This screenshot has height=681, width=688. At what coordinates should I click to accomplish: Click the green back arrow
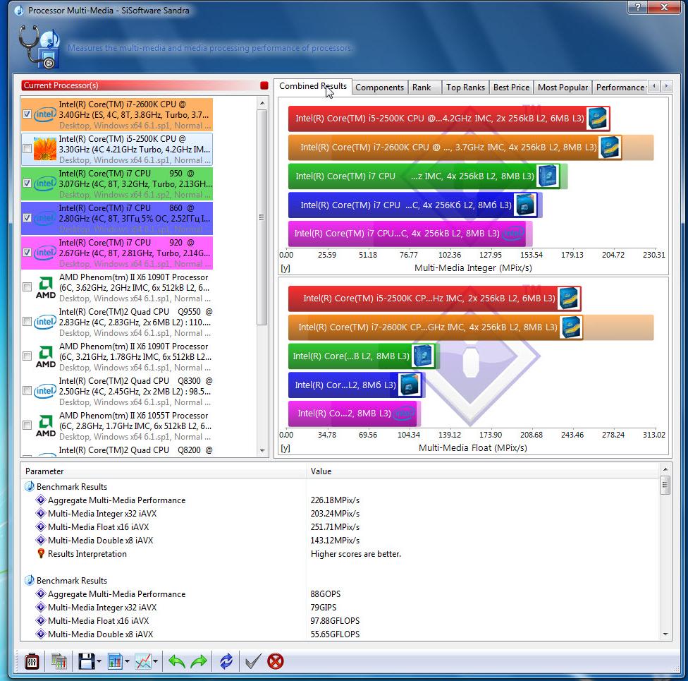click(x=176, y=661)
